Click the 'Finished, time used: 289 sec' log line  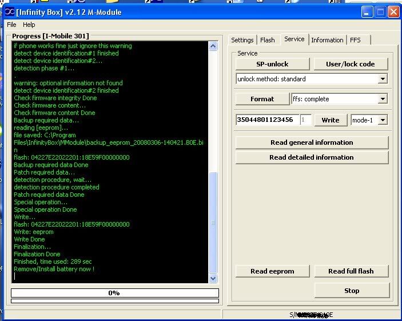(53, 261)
